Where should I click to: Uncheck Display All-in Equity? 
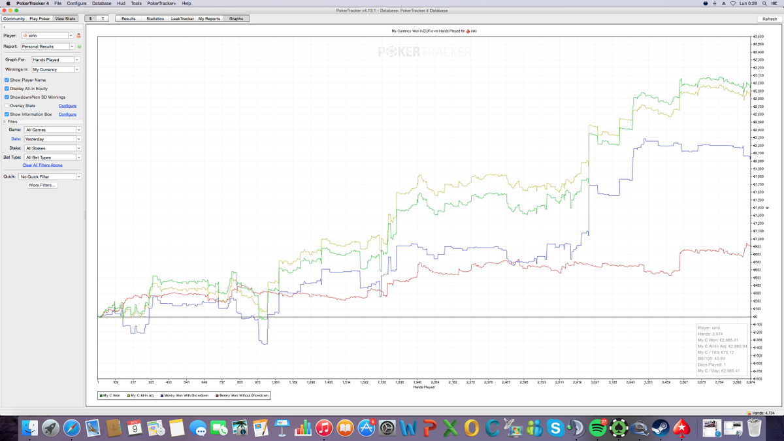coord(7,88)
